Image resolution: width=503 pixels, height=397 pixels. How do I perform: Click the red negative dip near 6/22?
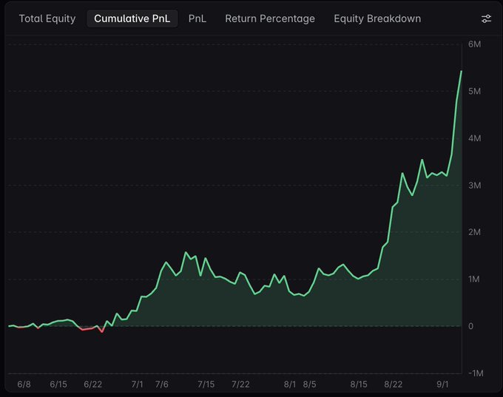102,332
